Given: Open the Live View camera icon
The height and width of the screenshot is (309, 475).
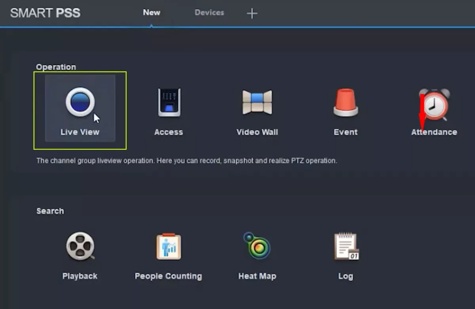Looking at the screenshot, I should [80, 102].
